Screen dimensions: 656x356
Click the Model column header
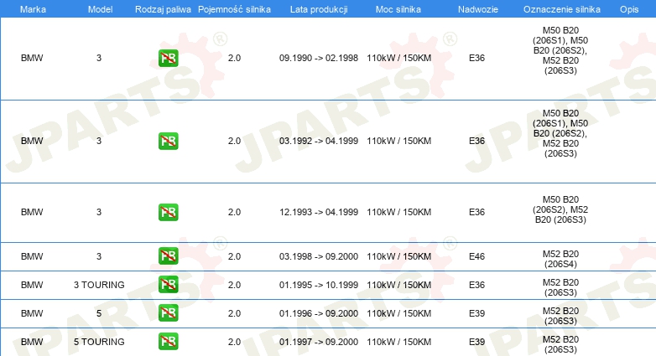tap(100, 9)
